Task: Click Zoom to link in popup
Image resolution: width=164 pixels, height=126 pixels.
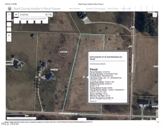Action: [93, 101]
